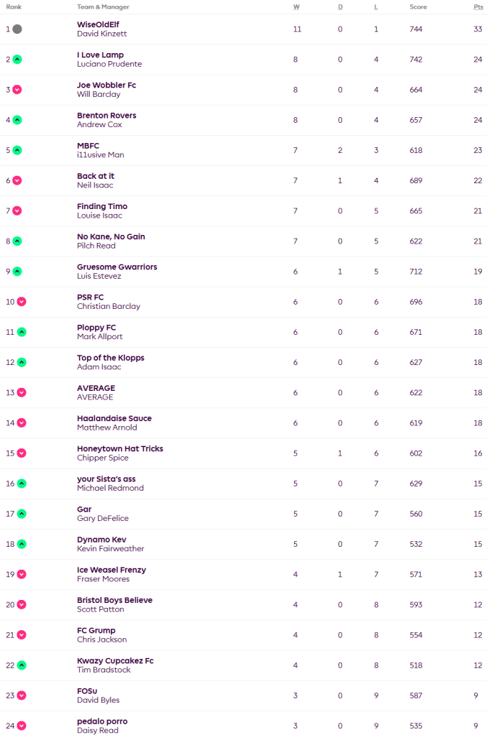487x735 pixels.
Task: Click green up arrow beside Dynamo Kev
Action: [22, 544]
